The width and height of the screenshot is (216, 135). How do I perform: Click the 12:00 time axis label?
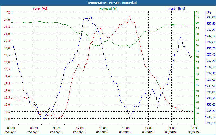coord(103,129)
